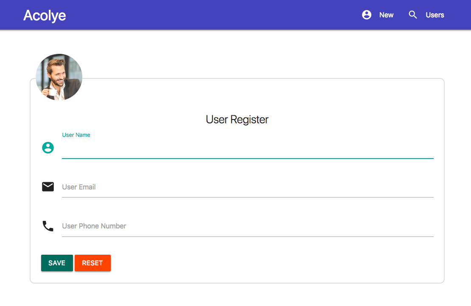Focus the User Phone Number input field
Image resolution: width=471 pixels, height=306 pixels.
click(247, 226)
